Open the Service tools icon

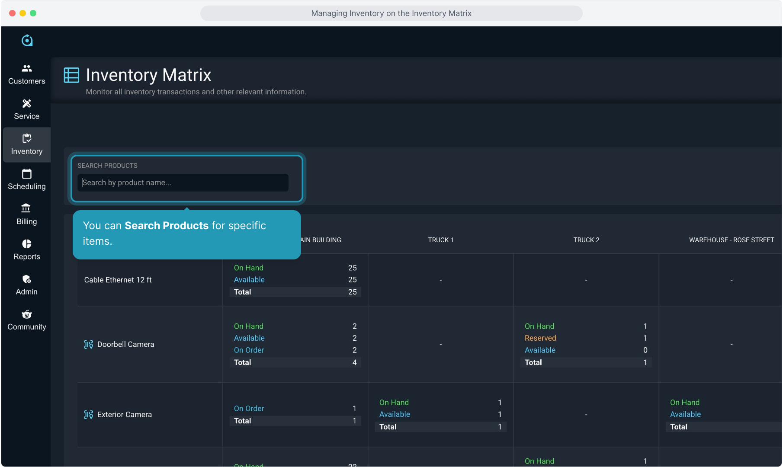click(27, 103)
